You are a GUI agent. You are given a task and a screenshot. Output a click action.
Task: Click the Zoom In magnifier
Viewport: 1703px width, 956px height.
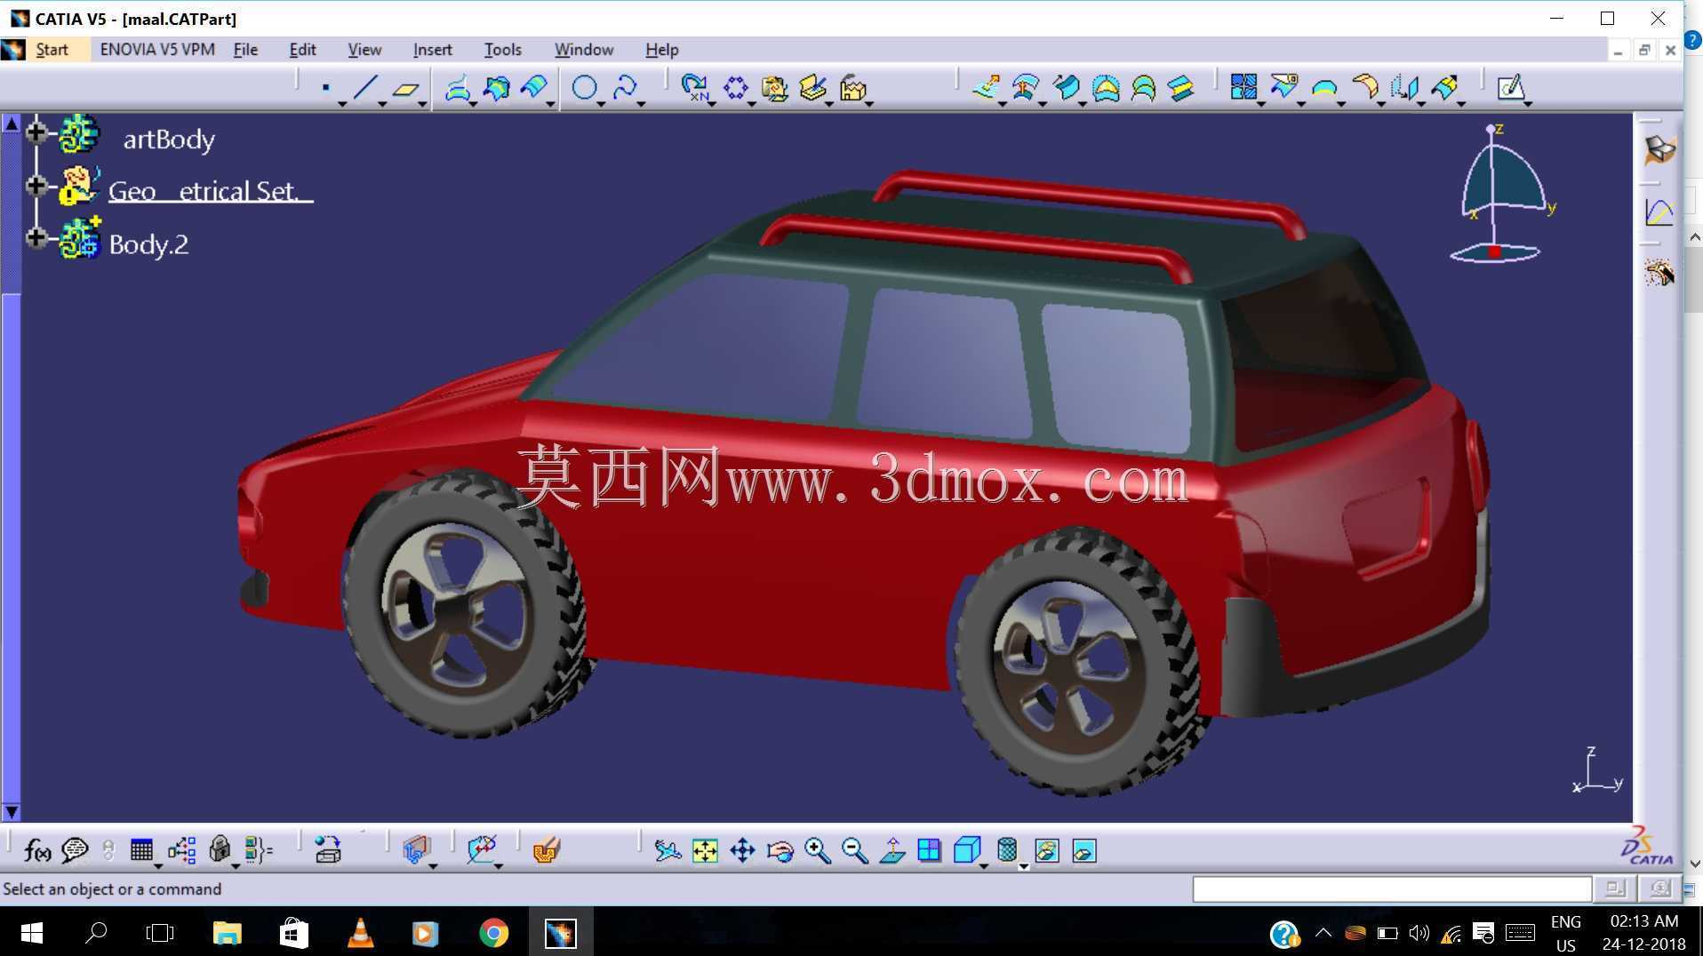click(817, 850)
